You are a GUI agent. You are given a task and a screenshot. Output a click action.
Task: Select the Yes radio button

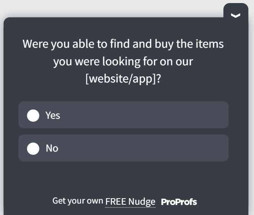pos(33,115)
